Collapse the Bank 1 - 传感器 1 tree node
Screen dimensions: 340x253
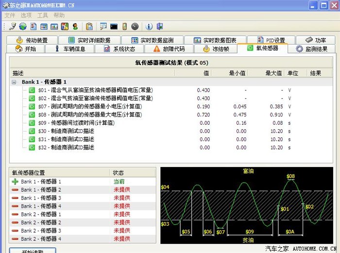point(15,82)
